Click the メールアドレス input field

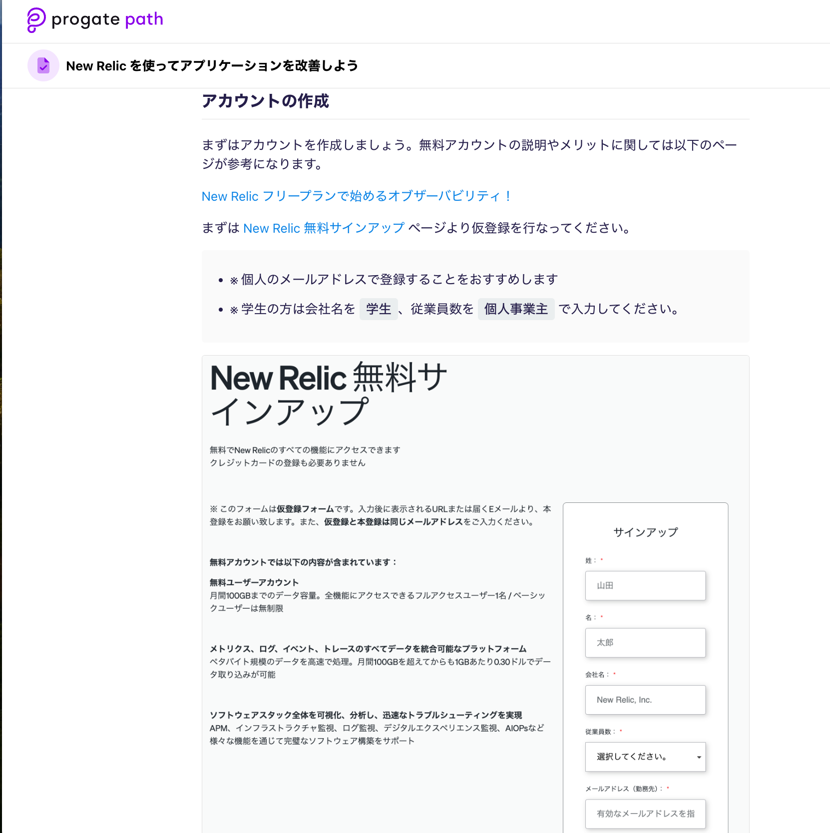tap(645, 814)
